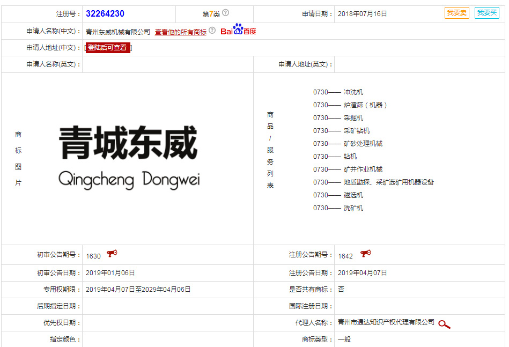509x347 pixels.
Task: Click the help icon after 查看他的所有商标
Action: click(212, 31)
